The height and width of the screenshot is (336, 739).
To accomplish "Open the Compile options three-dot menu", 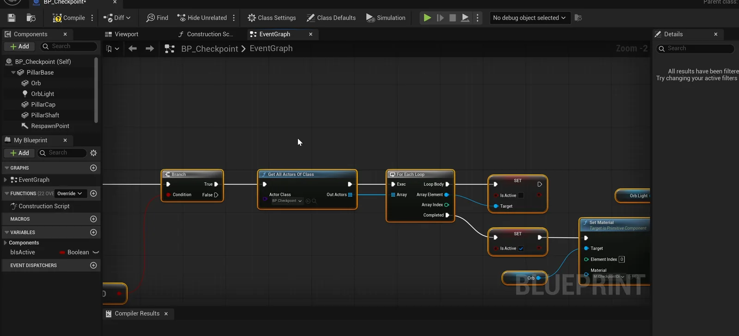I will click(x=92, y=18).
